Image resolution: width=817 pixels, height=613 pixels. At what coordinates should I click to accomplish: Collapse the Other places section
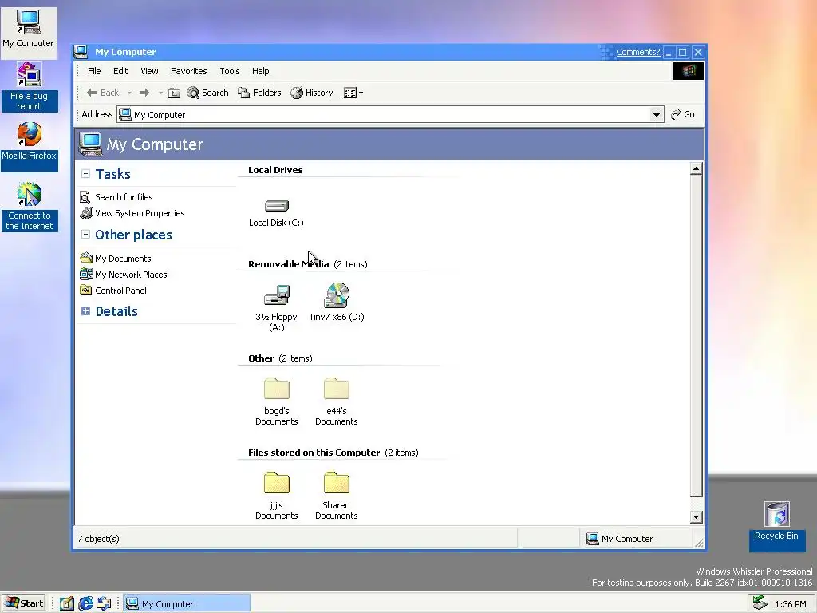[x=85, y=235]
